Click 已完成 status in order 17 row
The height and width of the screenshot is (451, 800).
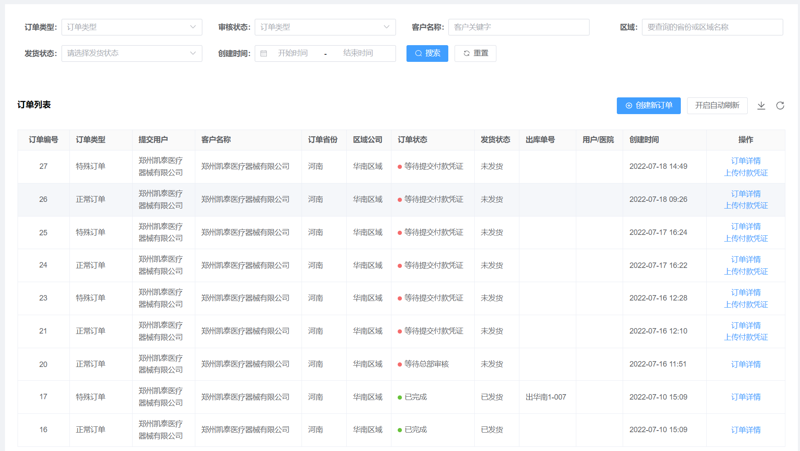click(x=416, y=397)
